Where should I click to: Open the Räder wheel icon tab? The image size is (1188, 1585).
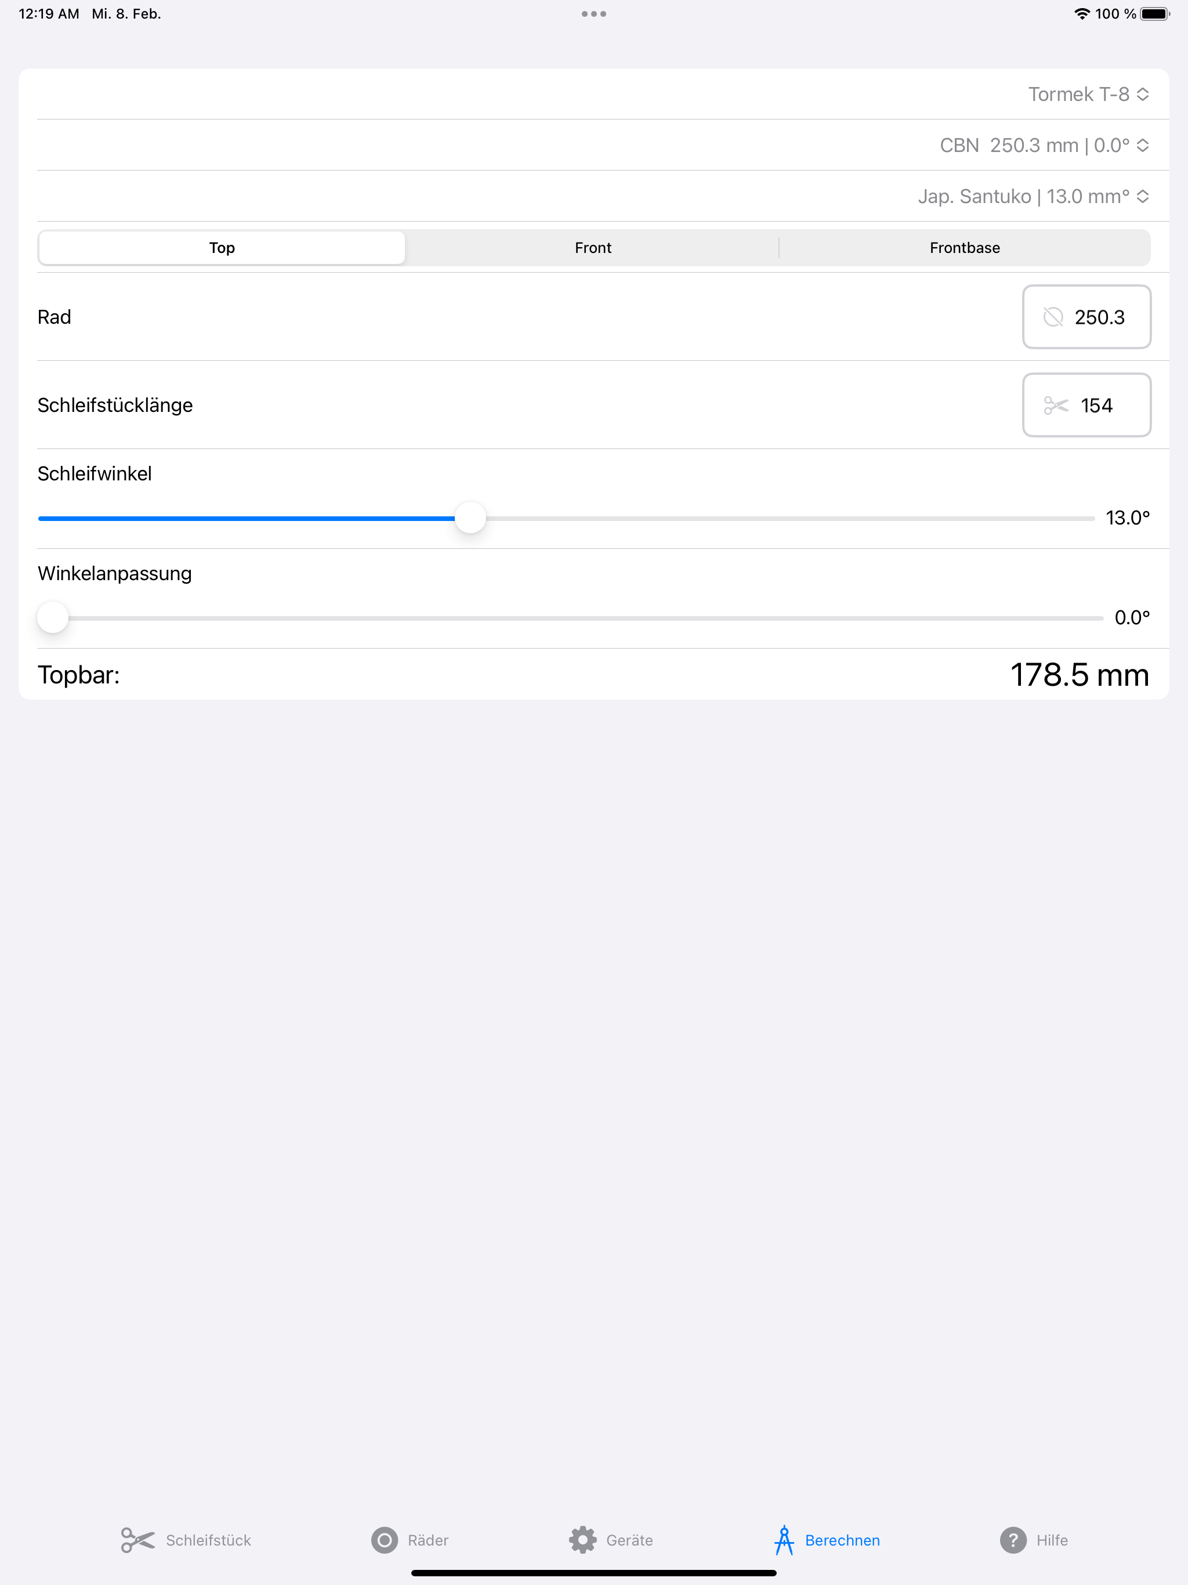(x=384, y=1540)
